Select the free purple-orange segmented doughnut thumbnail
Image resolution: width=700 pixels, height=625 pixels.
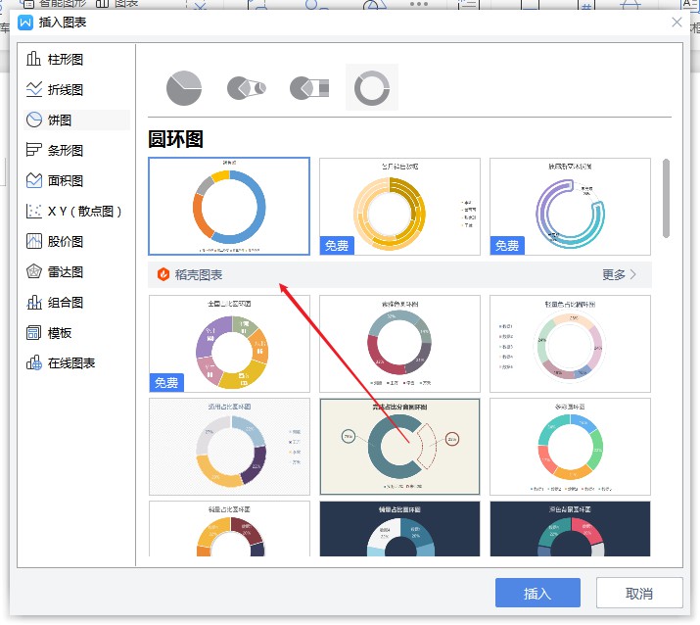pos(229,344)
